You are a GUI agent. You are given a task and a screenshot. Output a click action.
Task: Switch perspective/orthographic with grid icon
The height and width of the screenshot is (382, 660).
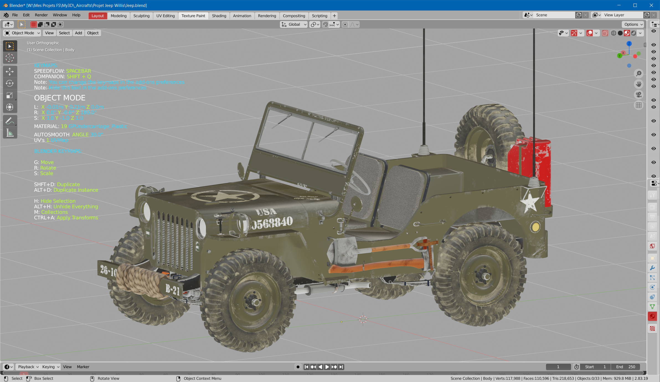[x=639, y=105]
